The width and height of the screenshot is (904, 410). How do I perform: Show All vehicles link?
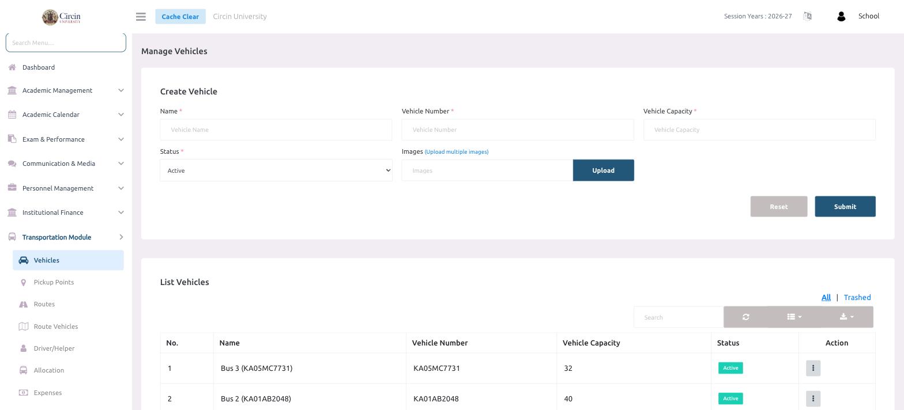click(x=826, y=298)
